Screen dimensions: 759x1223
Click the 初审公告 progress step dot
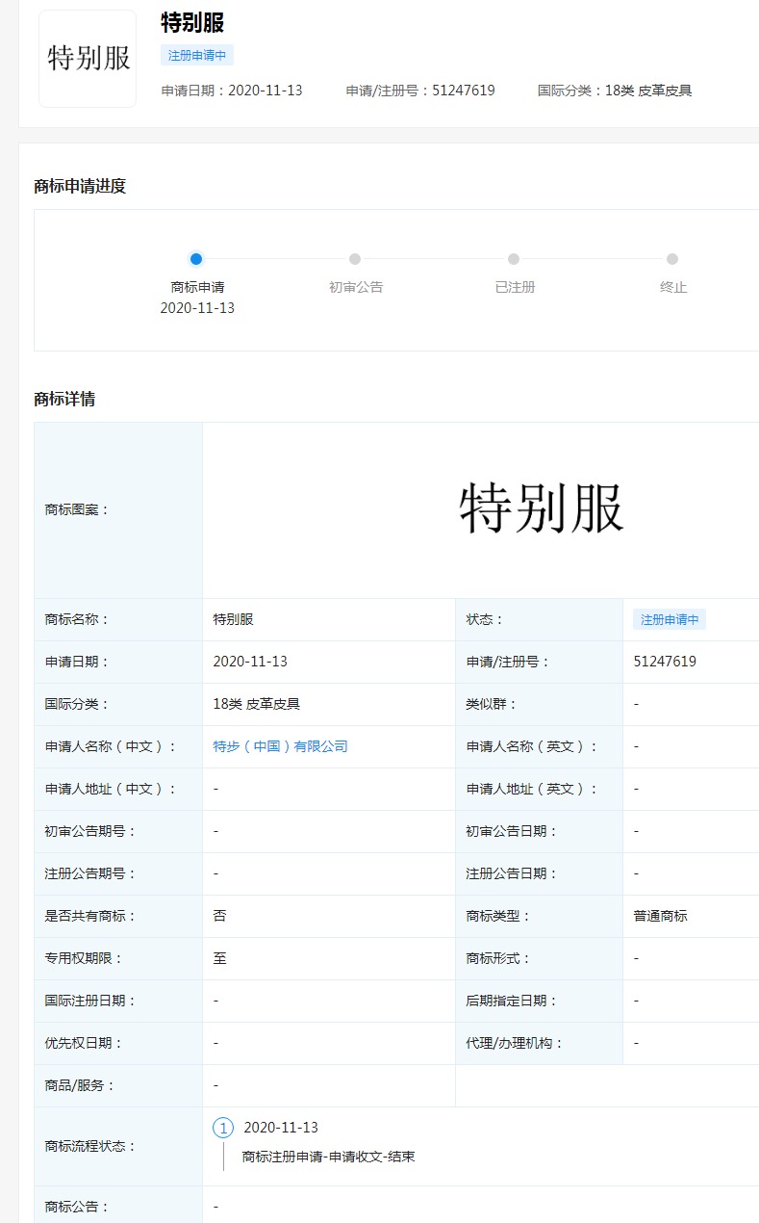(x=355, y=259)
